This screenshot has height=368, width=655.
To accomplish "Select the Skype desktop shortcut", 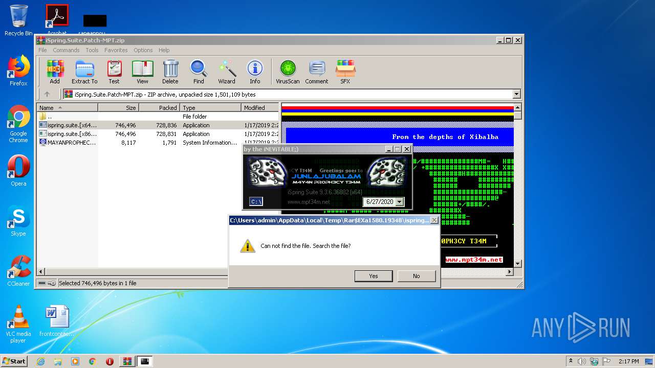I will click(x=18, y=221).
